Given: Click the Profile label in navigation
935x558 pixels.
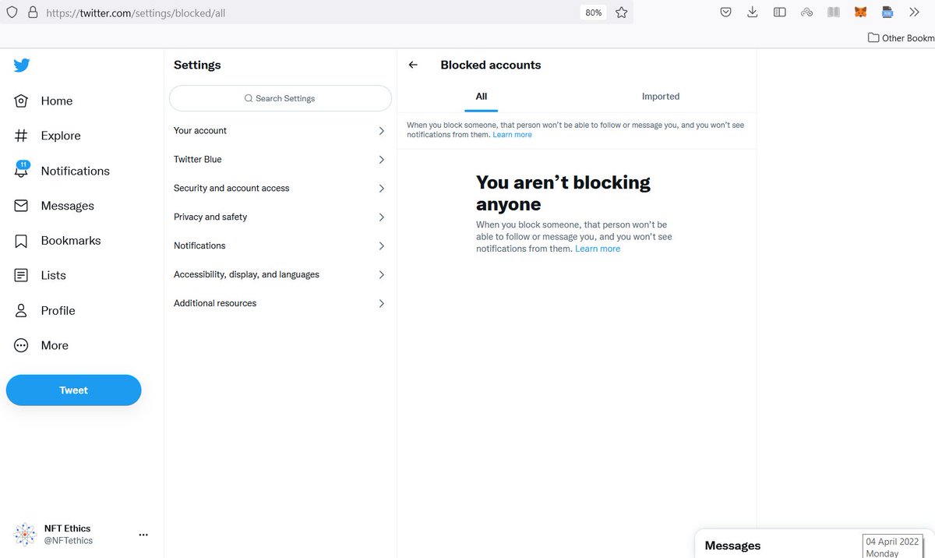Looking at the screenshot, I should point(58,311).
